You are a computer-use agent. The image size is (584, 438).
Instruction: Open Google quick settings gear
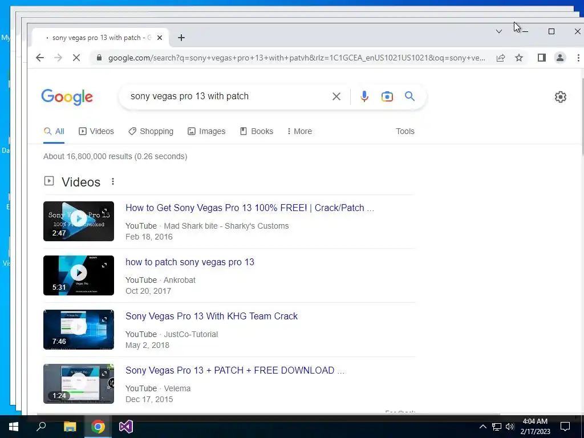pos(560,97)
